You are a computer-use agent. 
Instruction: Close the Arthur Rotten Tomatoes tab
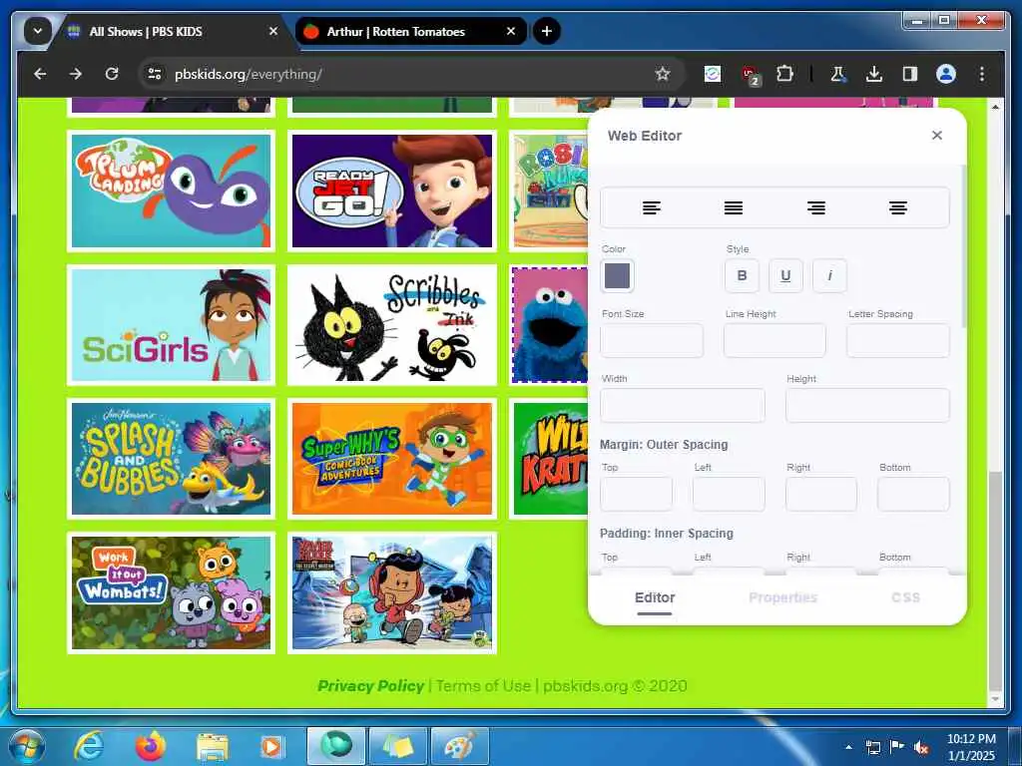[511, 31]
